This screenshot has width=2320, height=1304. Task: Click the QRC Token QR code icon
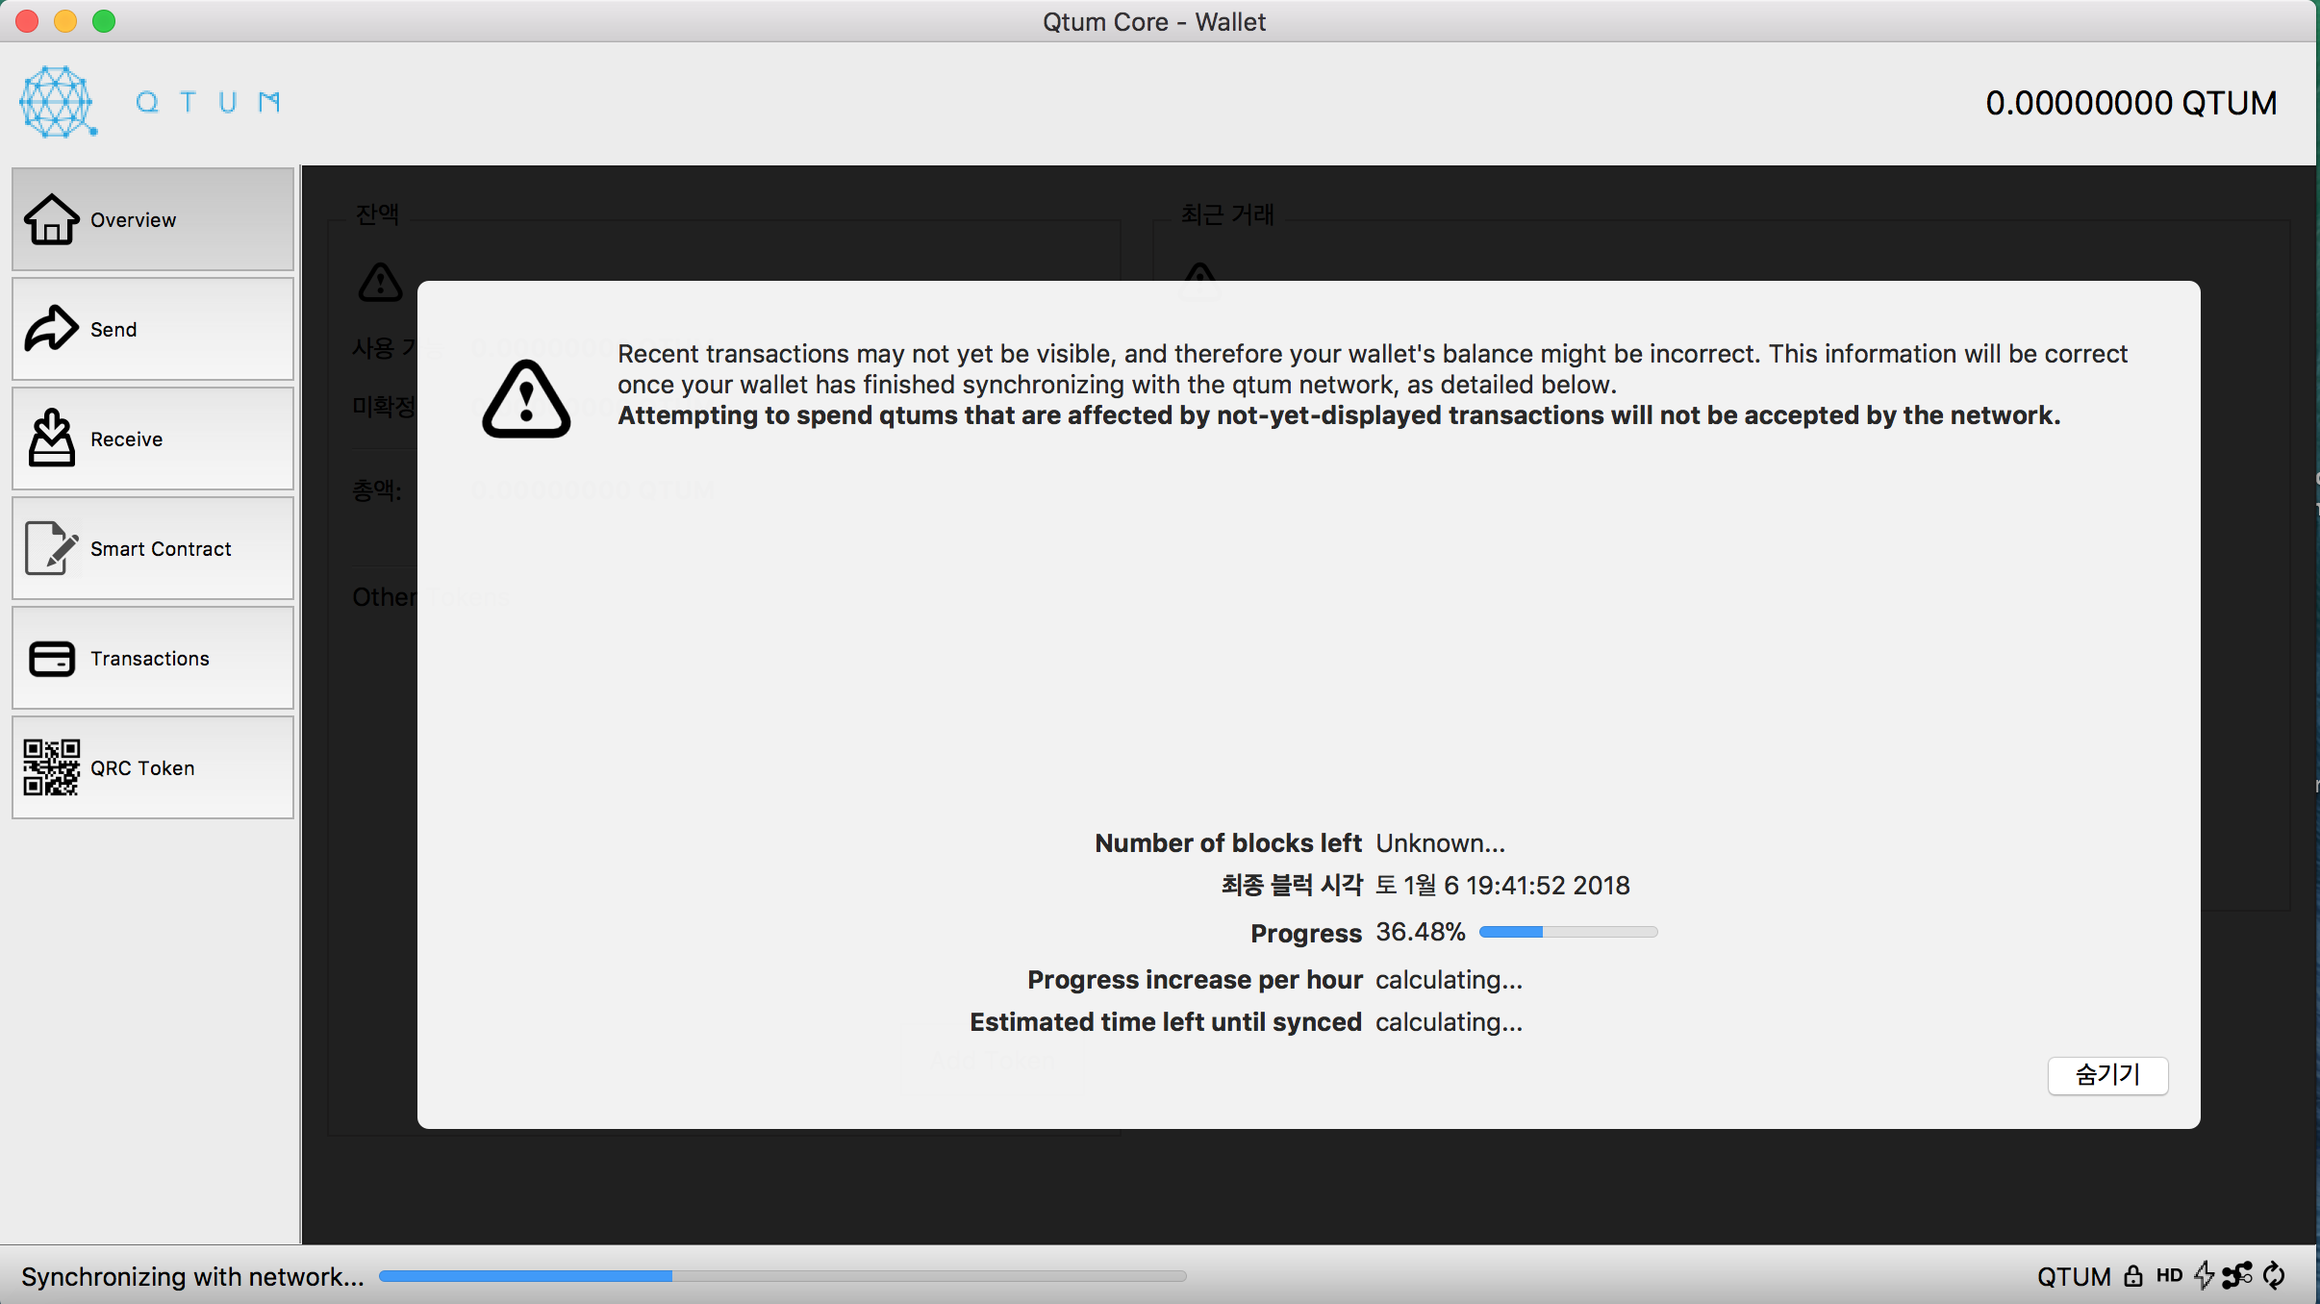tap(51, 767)
